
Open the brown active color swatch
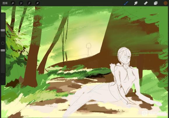[x=166, y=3]
